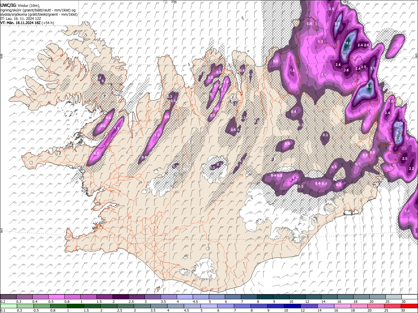
Task: Pick upper legend swatch between 2 and 2.5
Action: click(x=121, y=297)
